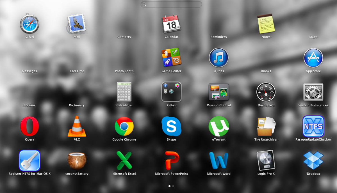Launch uTorrent
Screen dimensions: 337x193
[218, 126]
